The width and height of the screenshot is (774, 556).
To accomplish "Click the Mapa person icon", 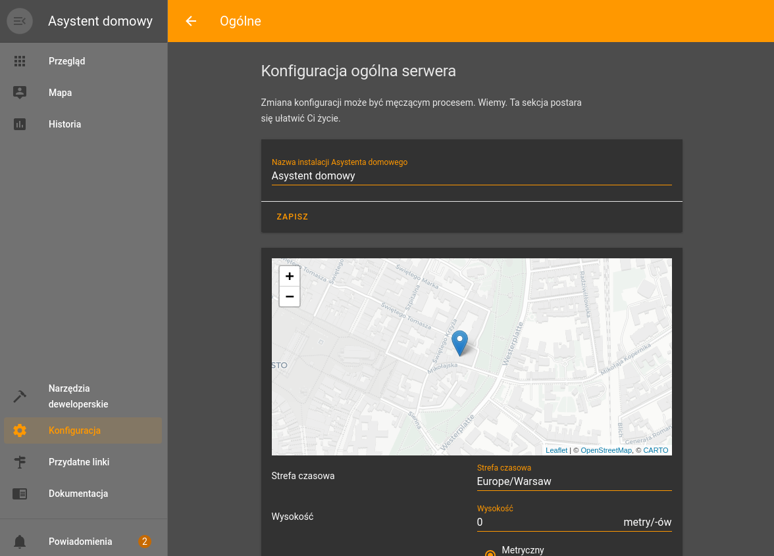I will click(20, 93).
